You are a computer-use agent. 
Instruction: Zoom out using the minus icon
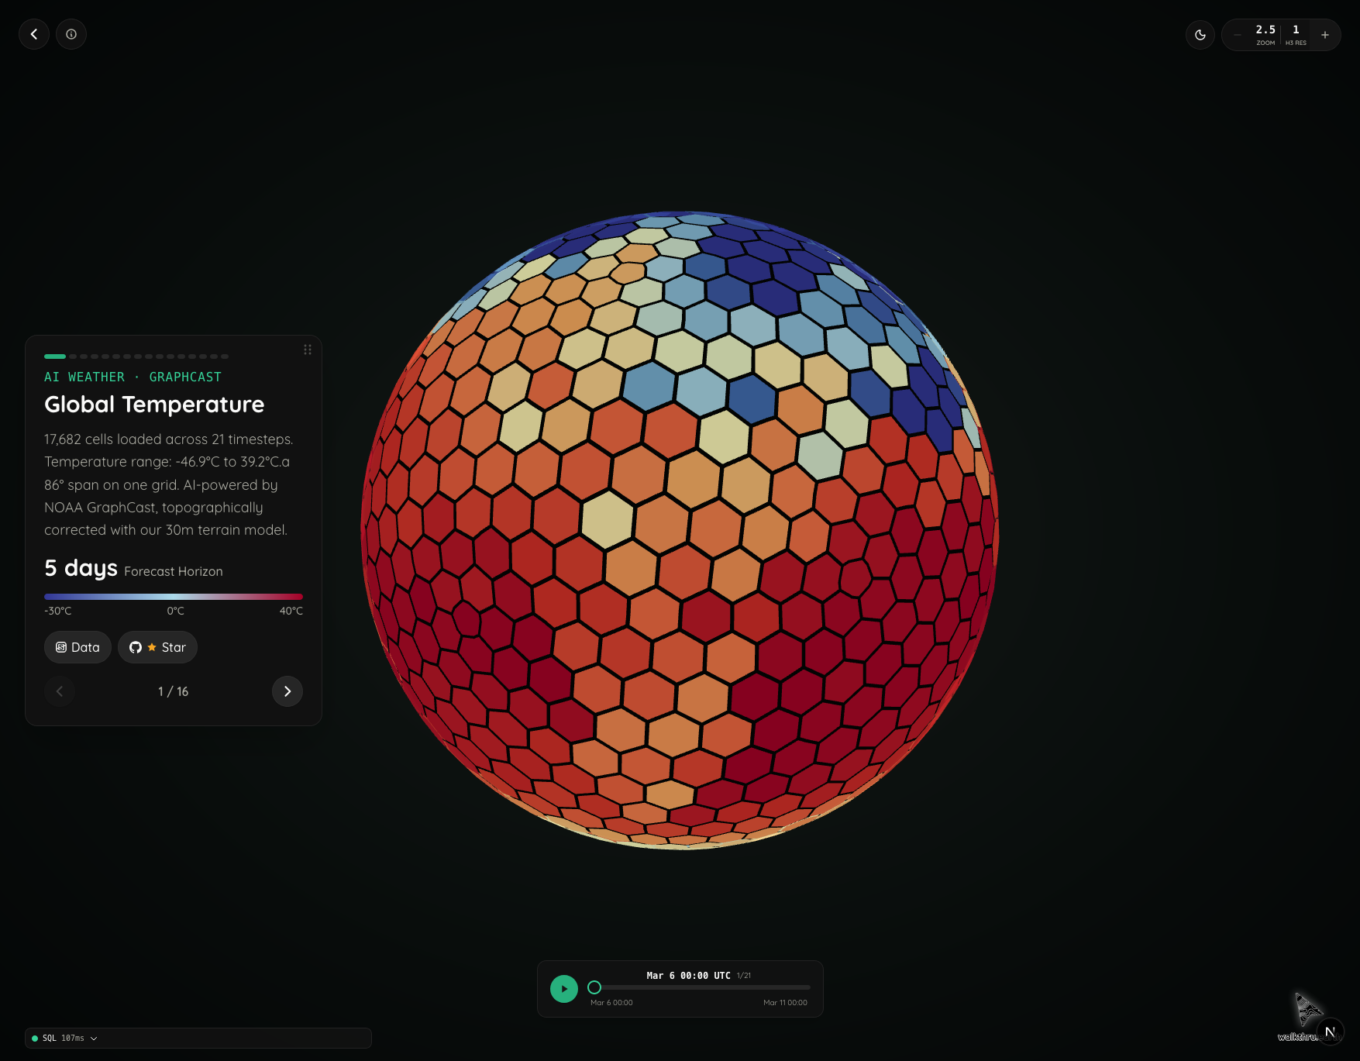point(1238,34)
